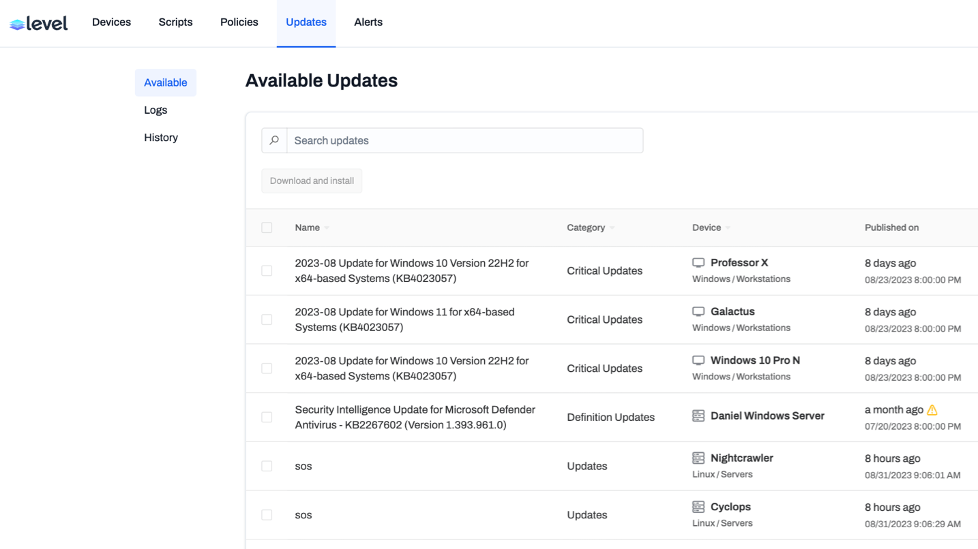Viewport: 978px width, 549px height.
Task: Click Updates category in the Nightcrawler row
Action: pyautogui.click(x=587, y=466)
